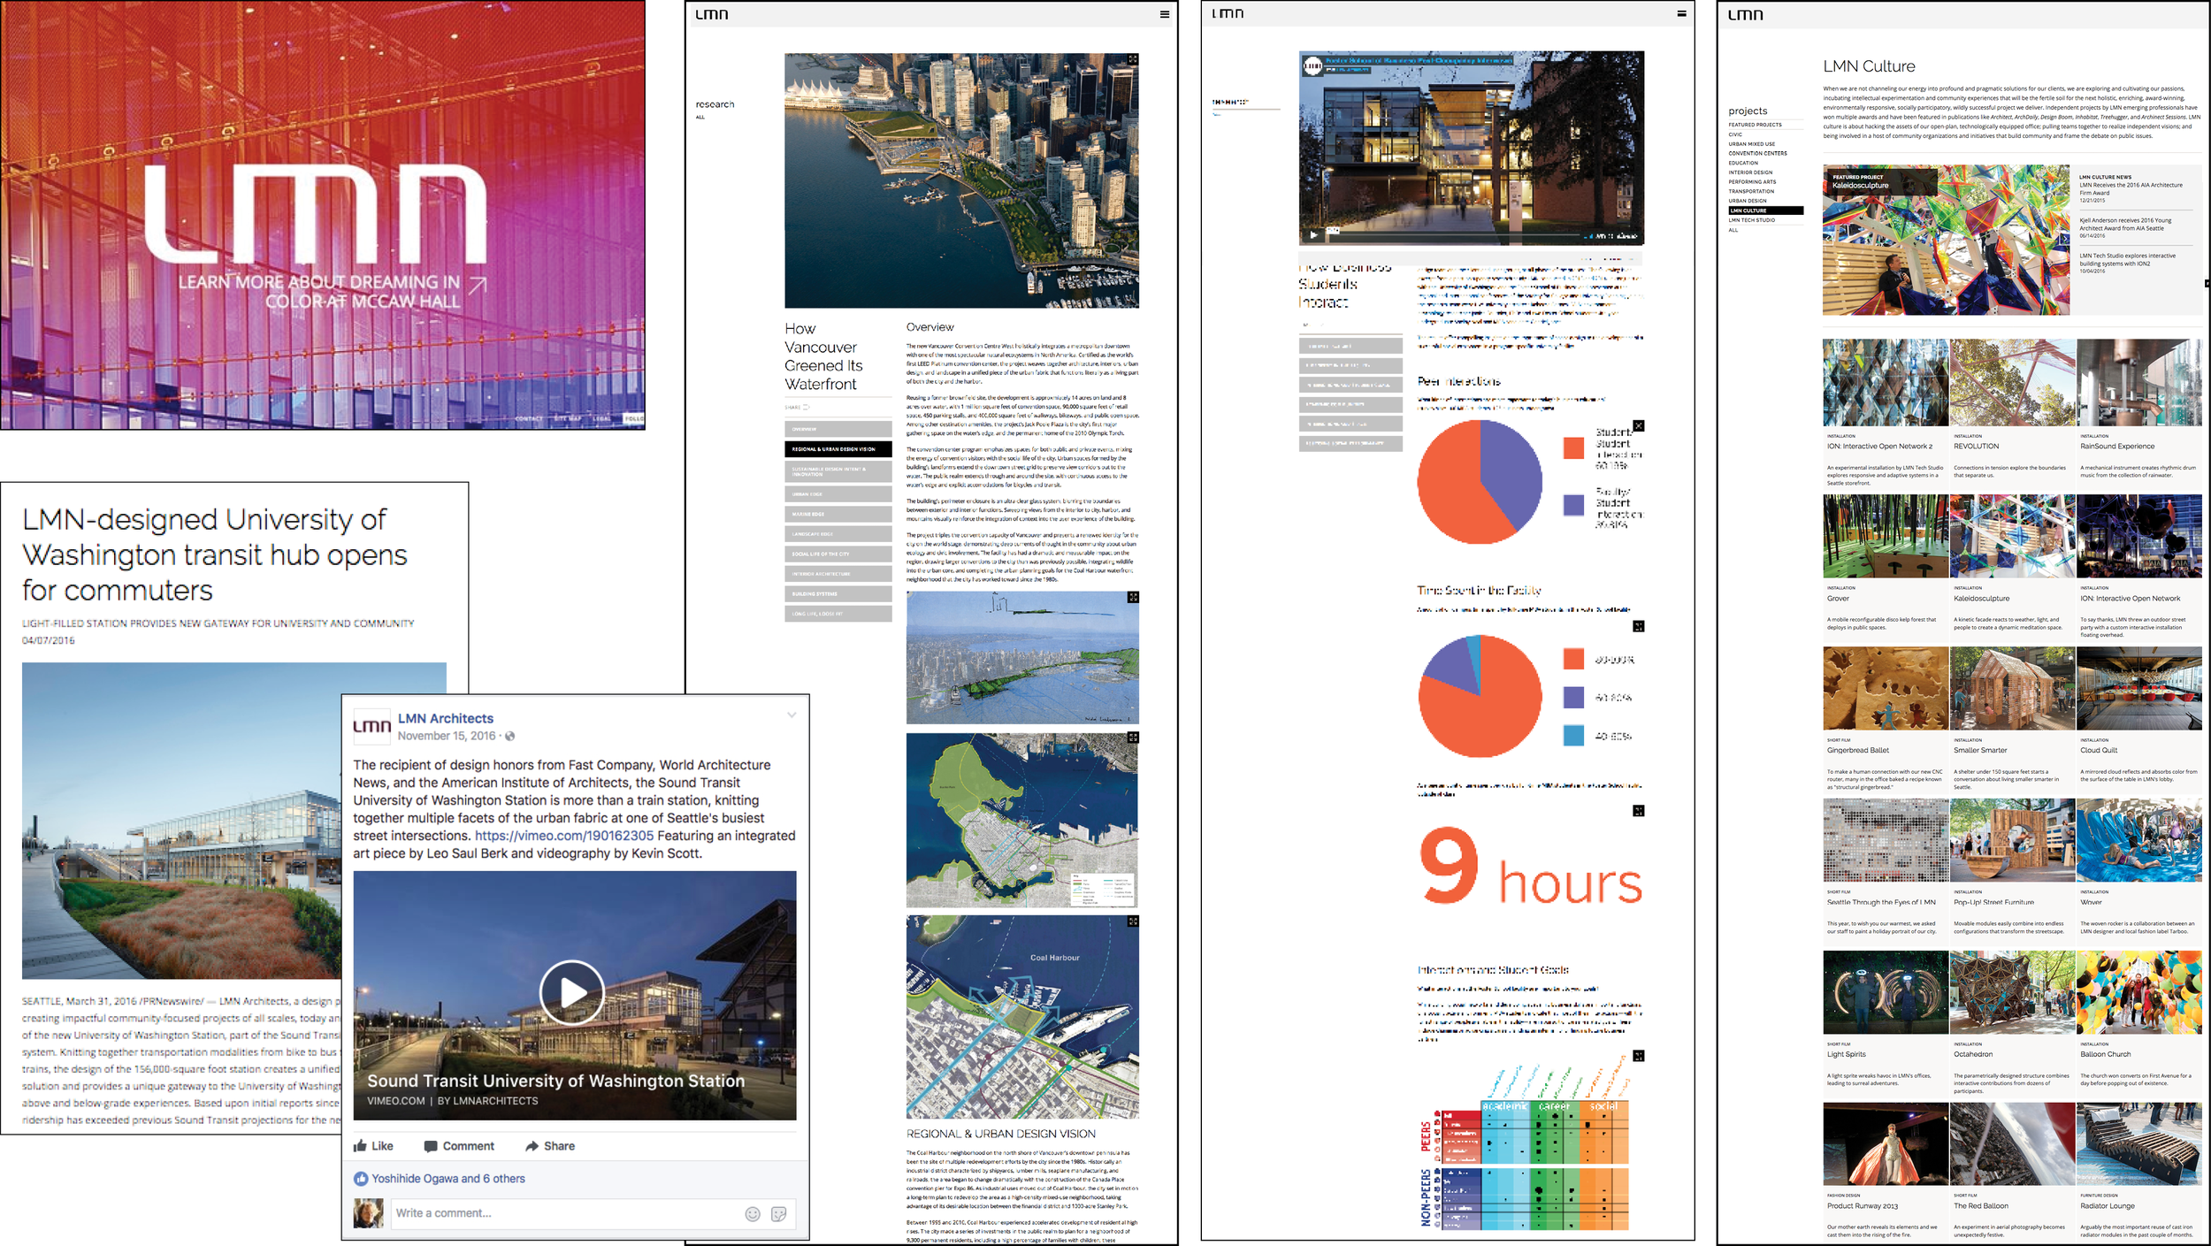Image resolution: width=2211 pixels, height=1246 pixels.
Task: Open RainSound Experience thumbnail
Action: (x=2138, y=383)
